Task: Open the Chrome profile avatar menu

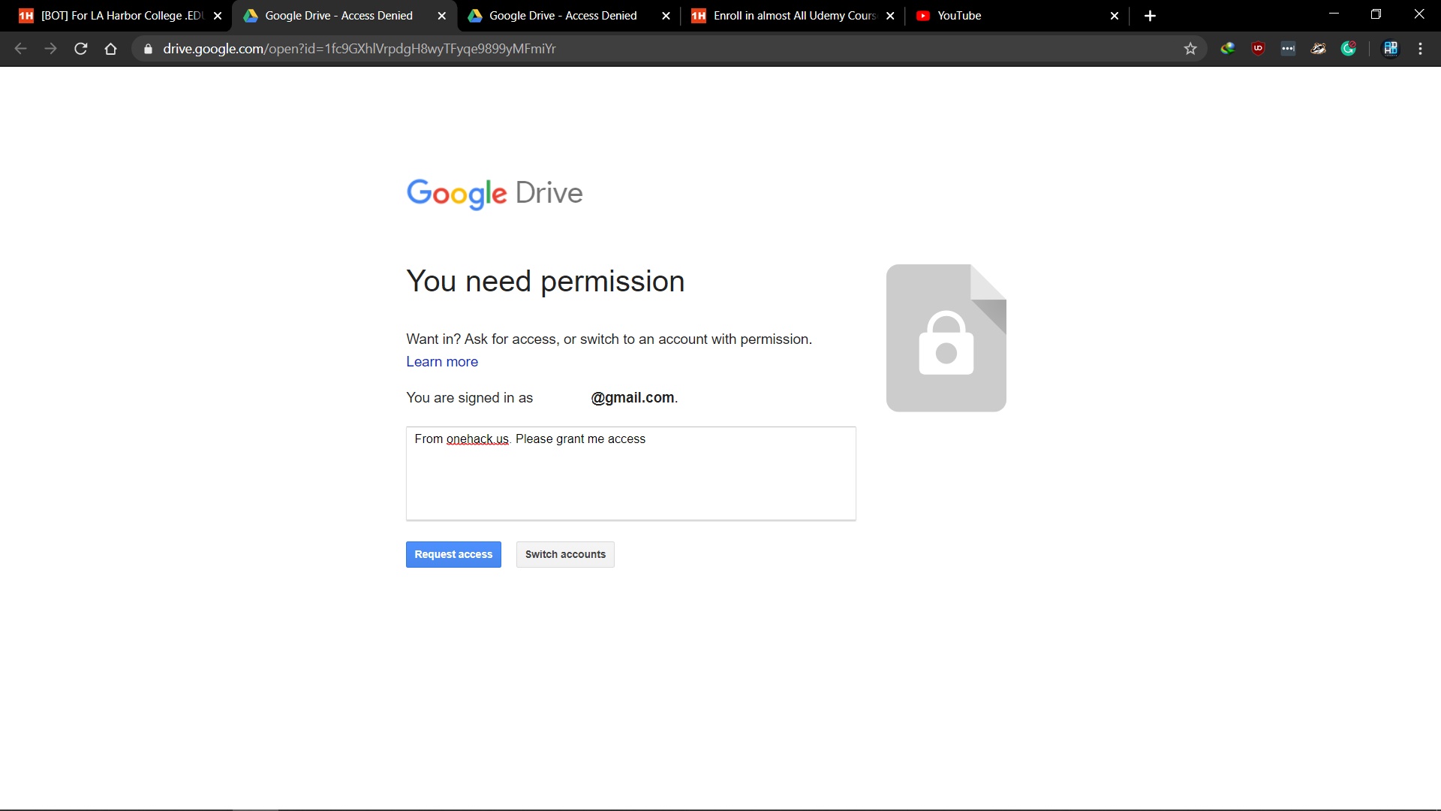Action: pos(1391,49)
